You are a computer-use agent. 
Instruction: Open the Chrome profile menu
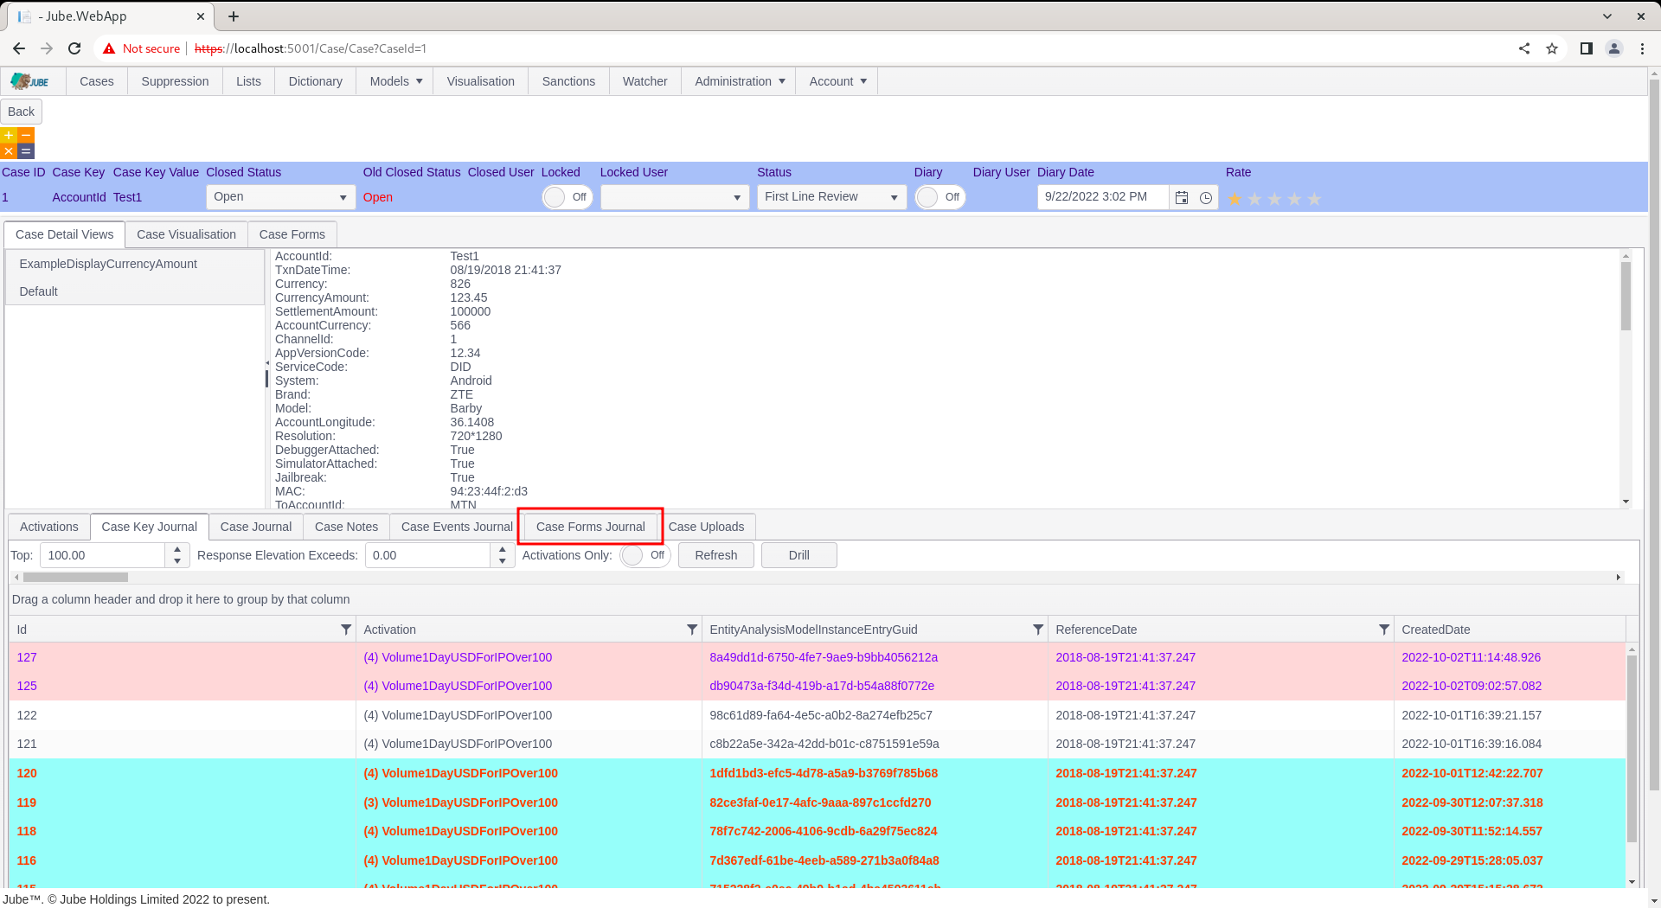tap(1614, 48)
